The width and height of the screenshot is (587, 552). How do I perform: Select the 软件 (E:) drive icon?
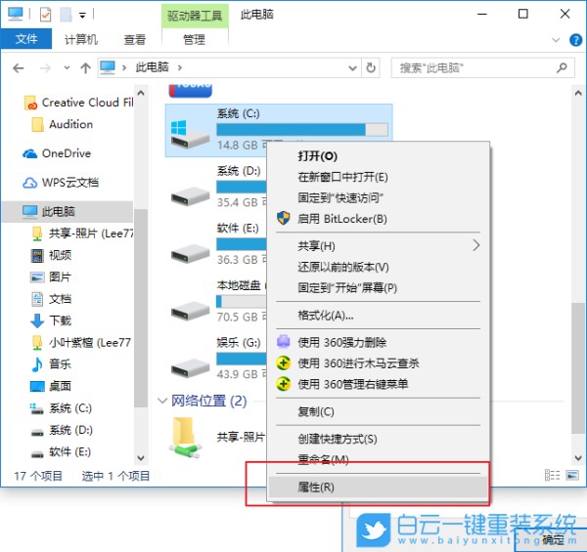(x=190, y=253)
